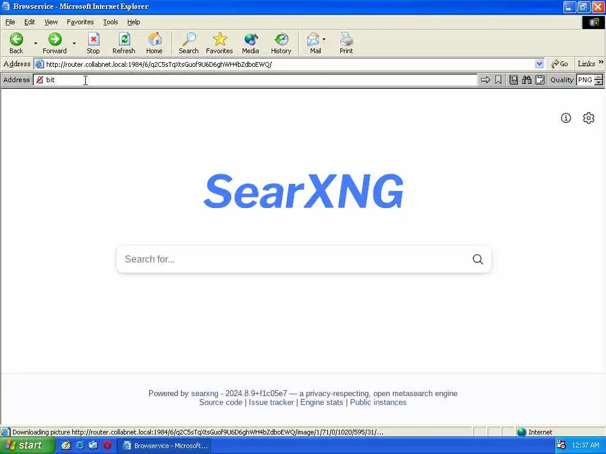Click the Mail envelope toolbar icon
Screen dimensions: 606x454
313,40
